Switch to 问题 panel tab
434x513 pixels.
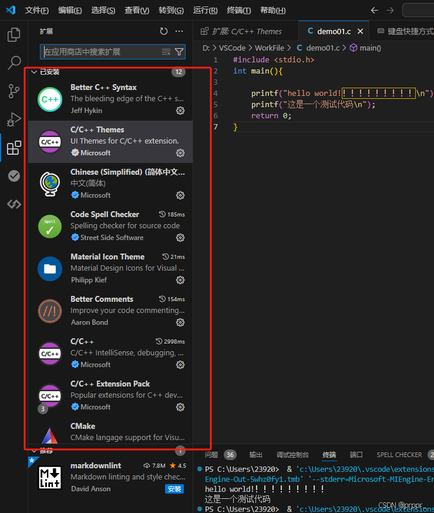tap(211, 455)
